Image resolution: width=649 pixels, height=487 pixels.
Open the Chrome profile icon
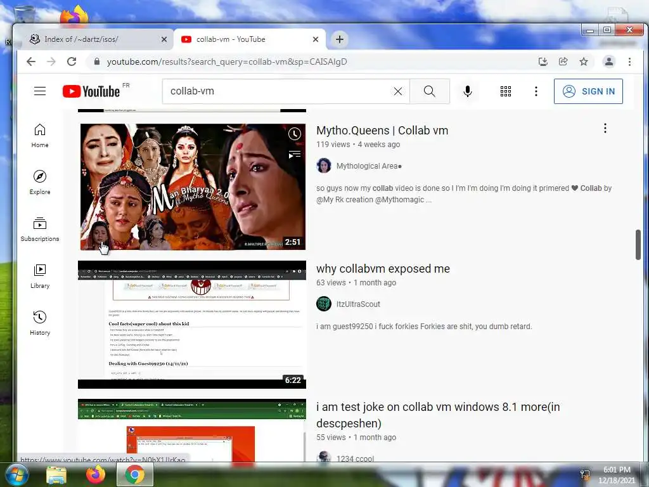tap(609, 62)
